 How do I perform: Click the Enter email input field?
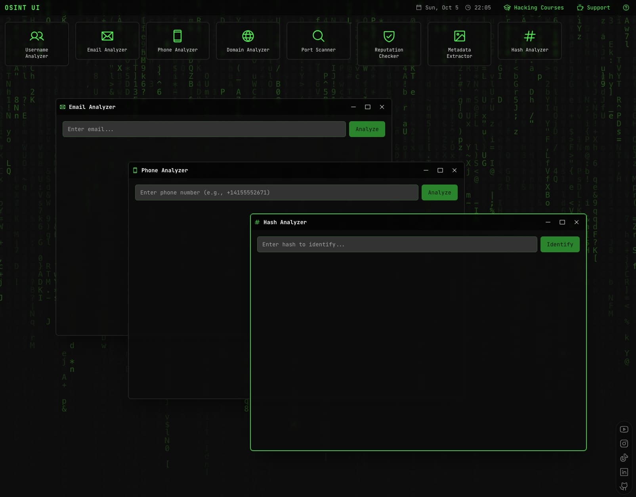(204, 129)
